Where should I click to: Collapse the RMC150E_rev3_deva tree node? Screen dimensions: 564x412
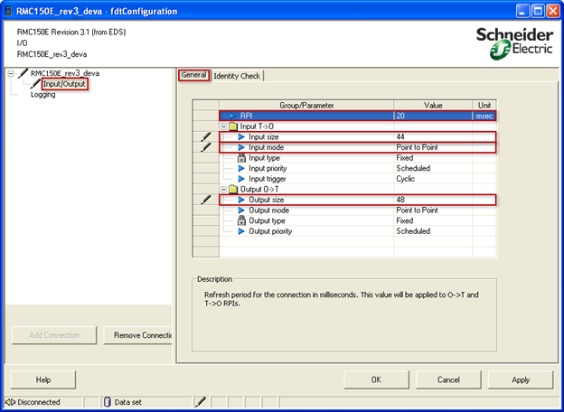tap(11, 74)
